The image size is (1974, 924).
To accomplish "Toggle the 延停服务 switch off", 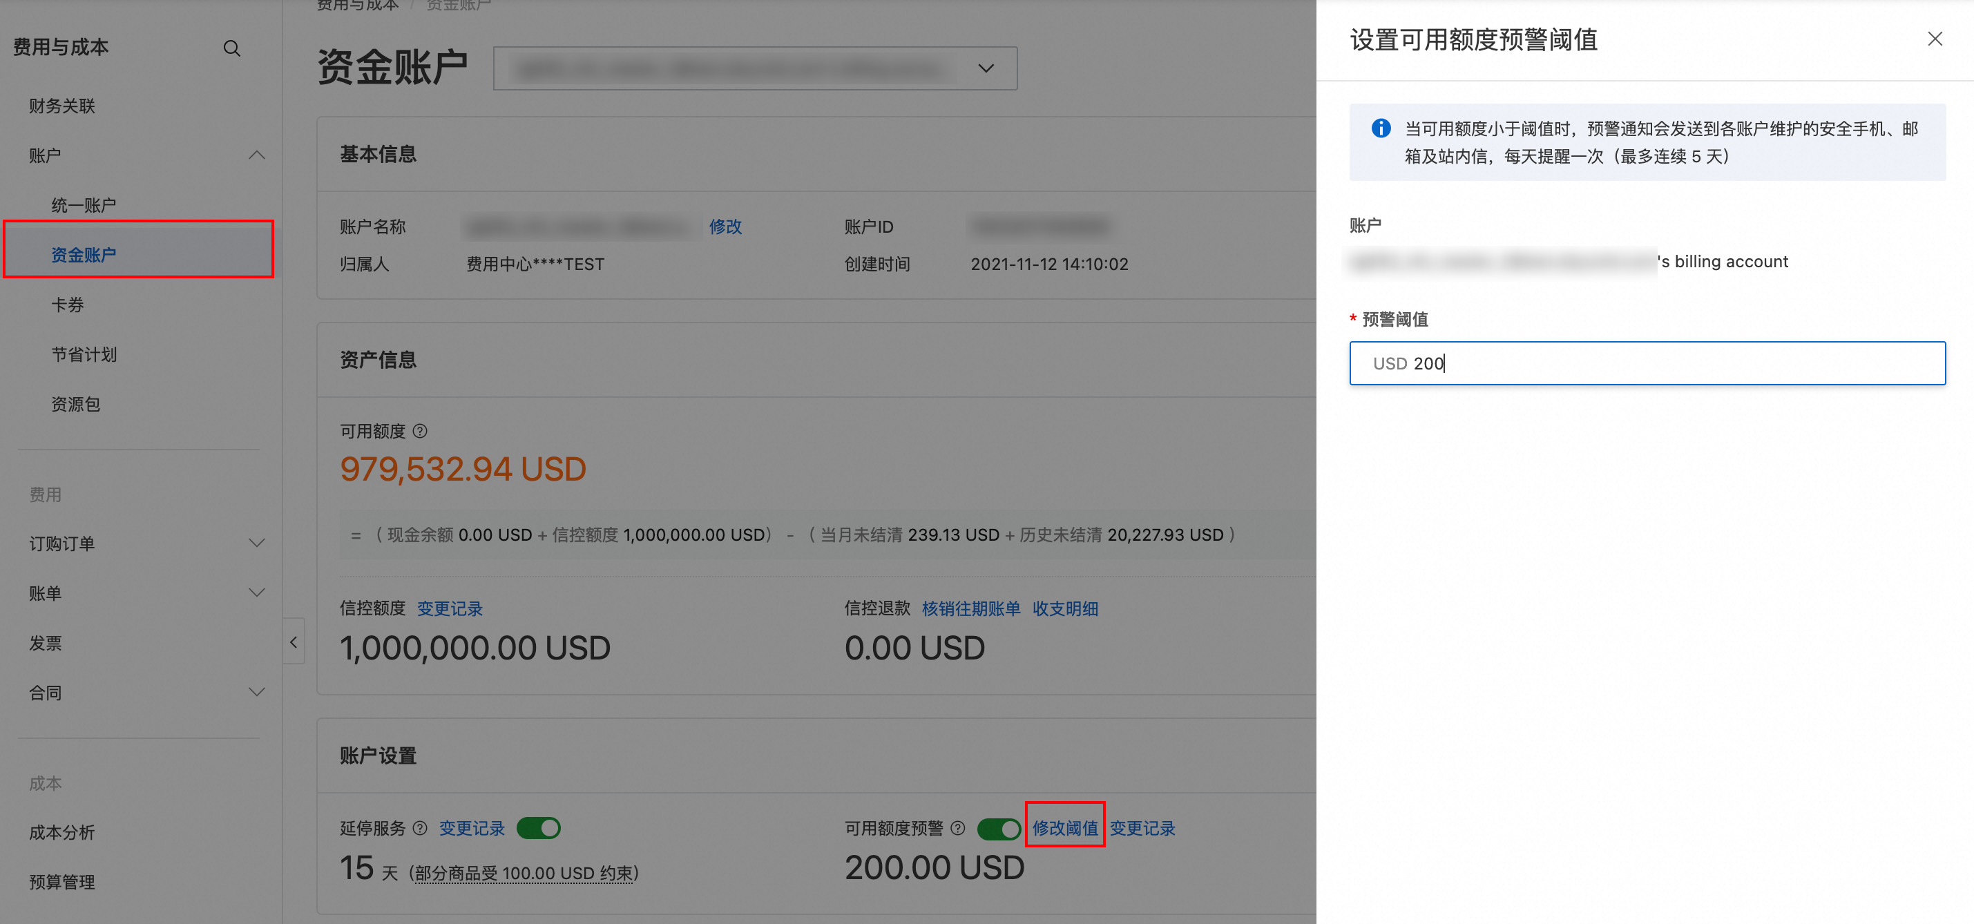I will tap(538, 828).
